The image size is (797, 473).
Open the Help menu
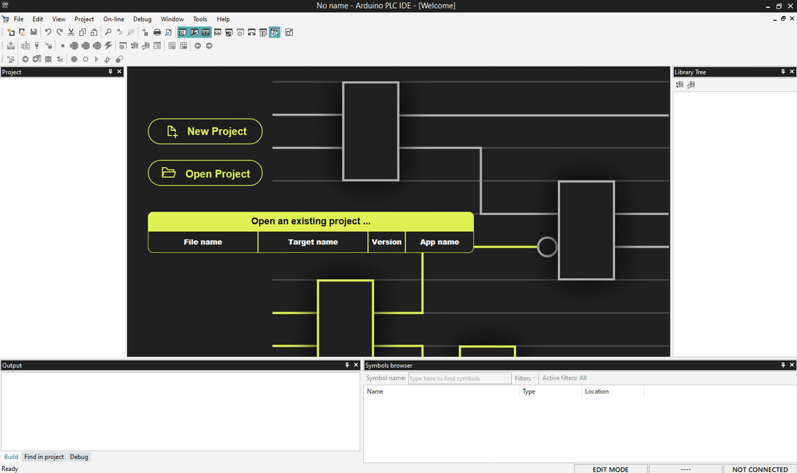tap(223, 19)
